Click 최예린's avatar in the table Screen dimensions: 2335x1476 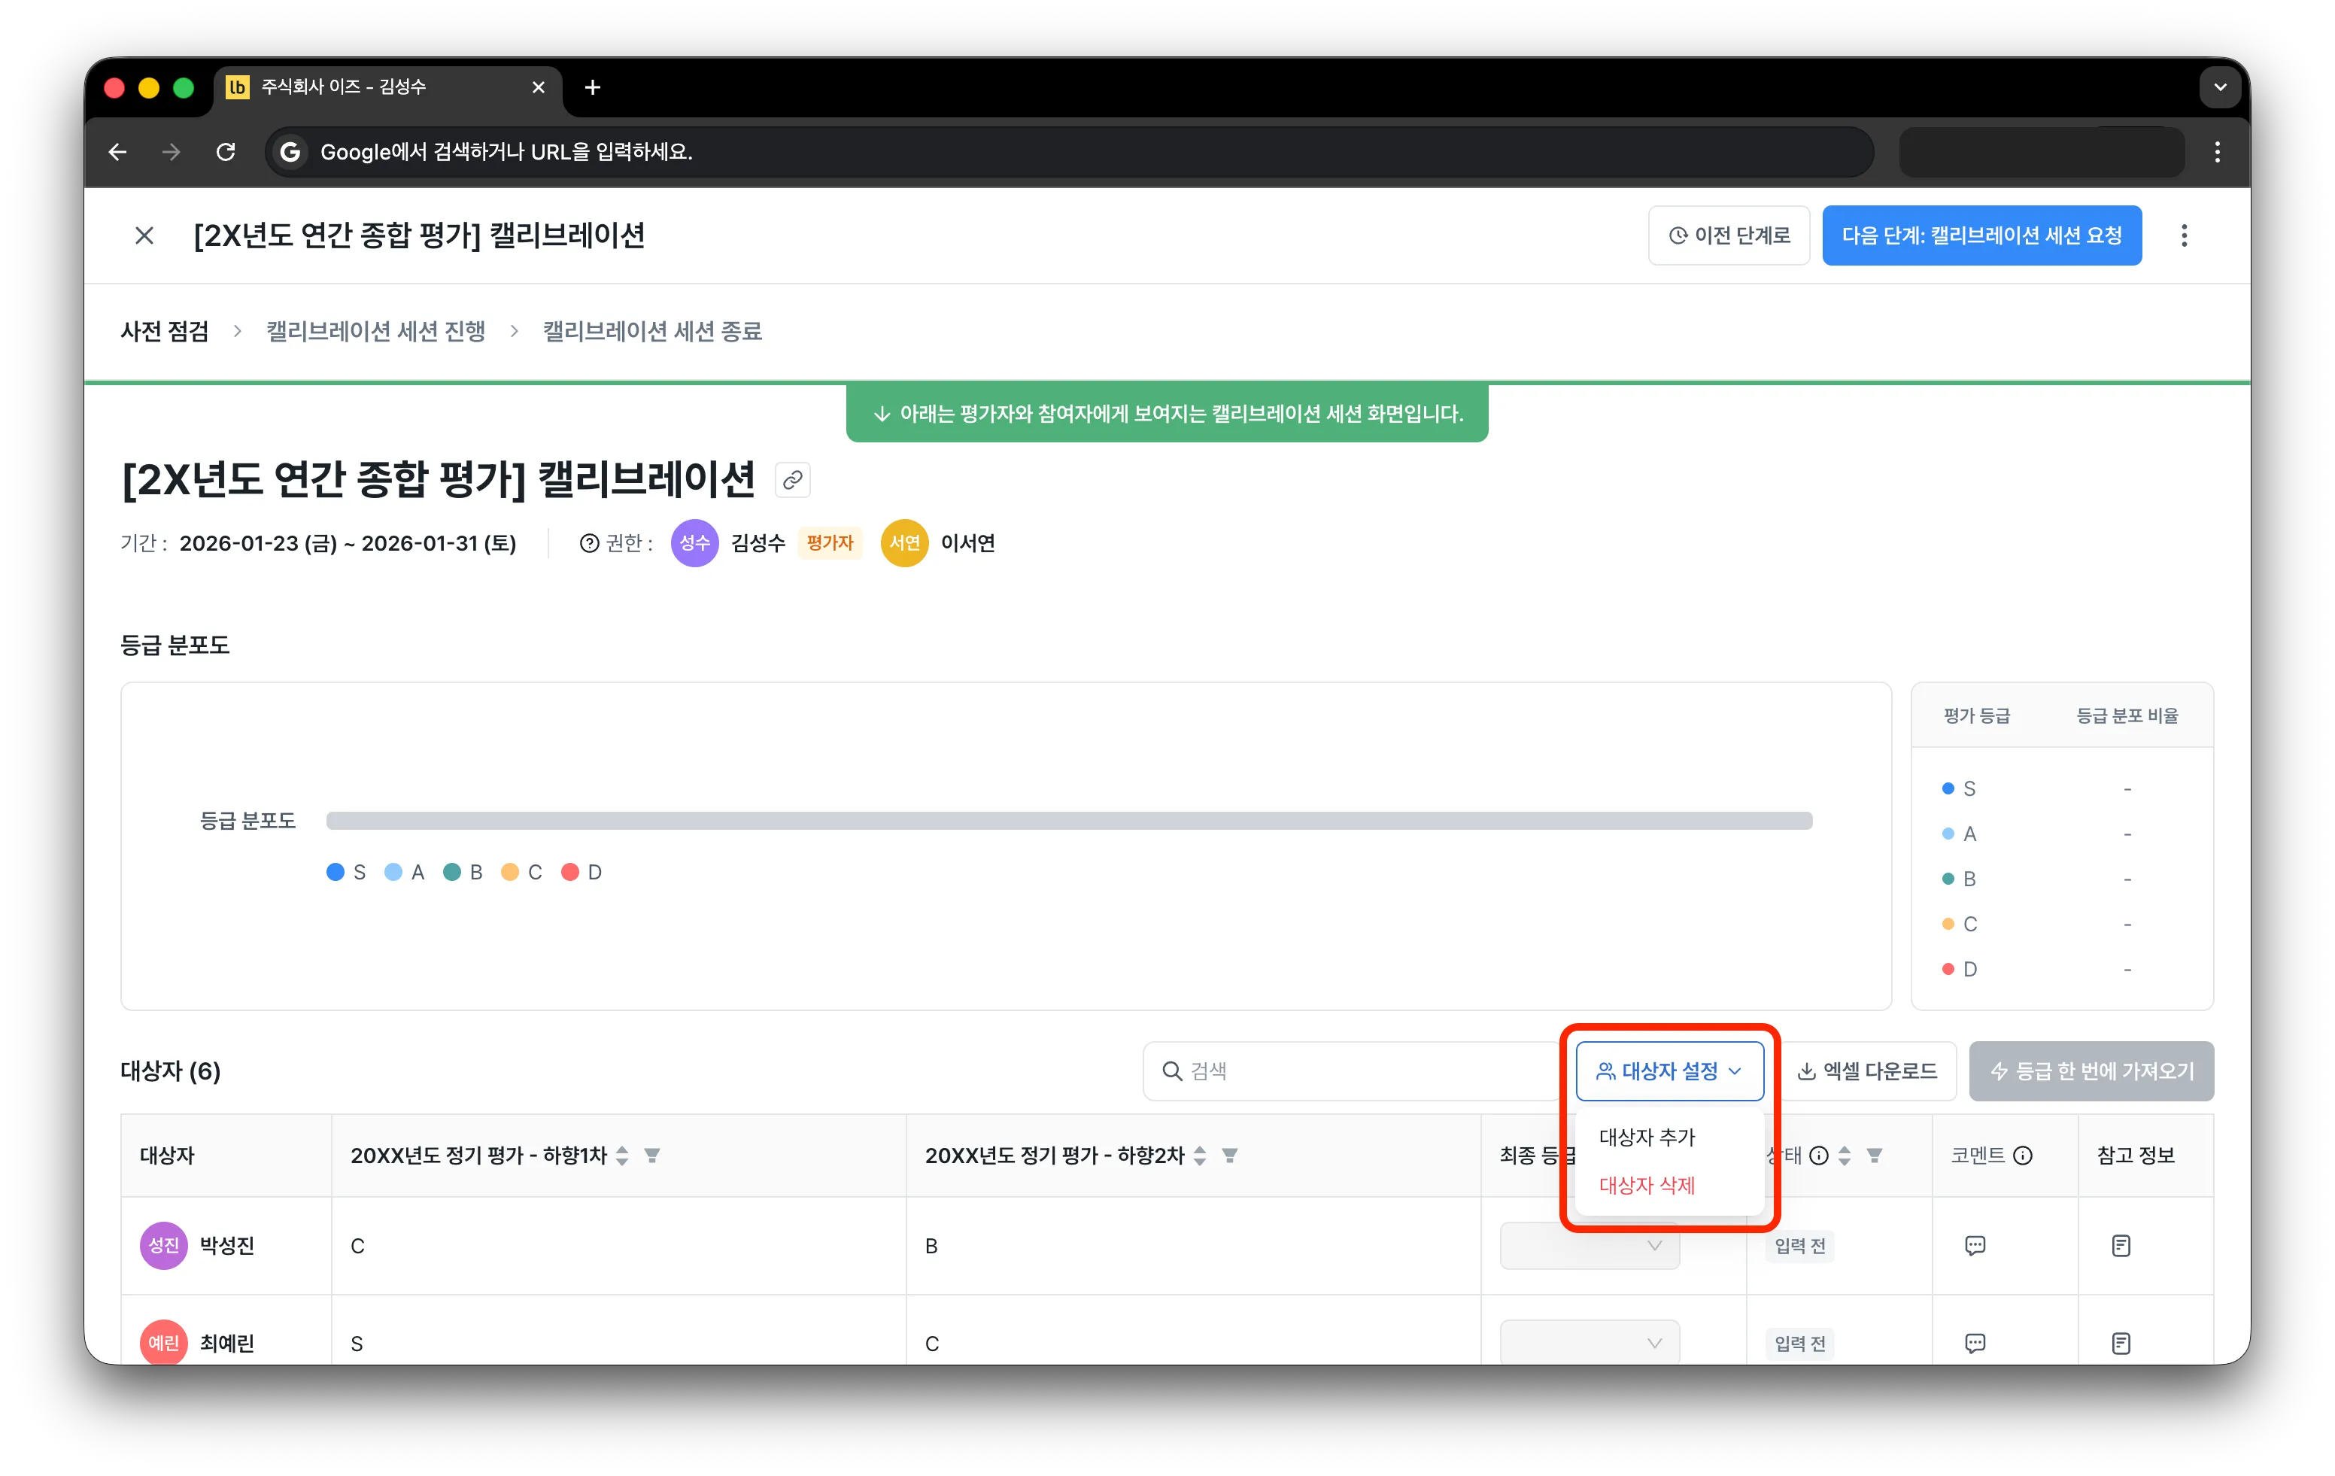coord(163,1343)
